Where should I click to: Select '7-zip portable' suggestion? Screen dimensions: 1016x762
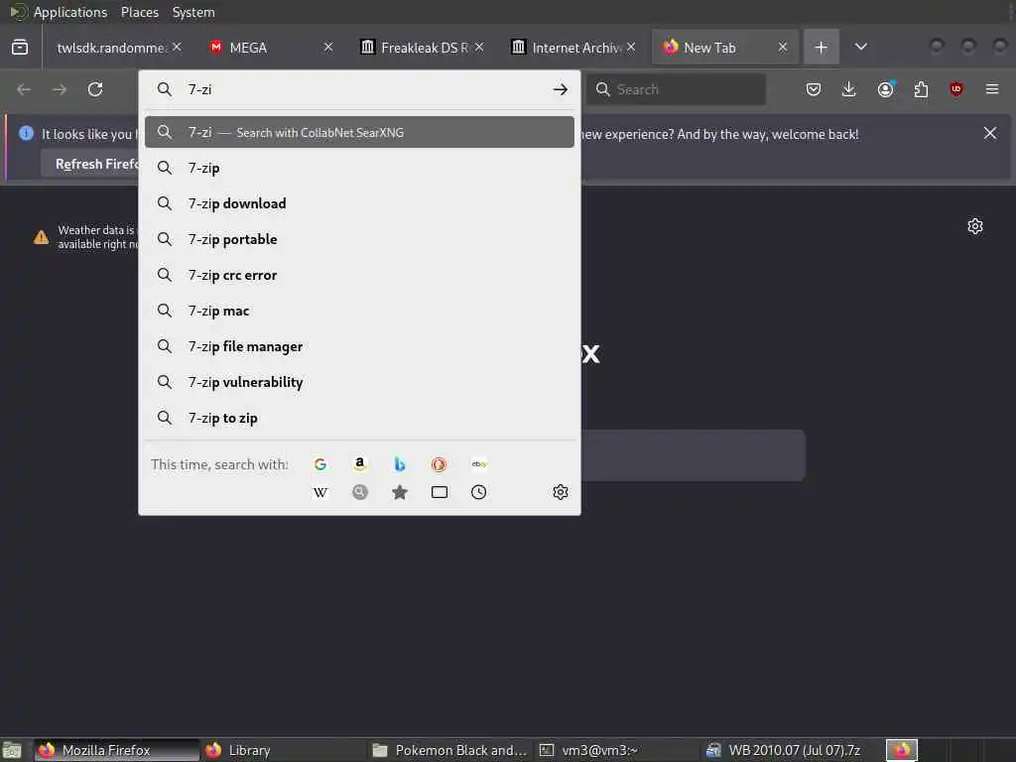tap(359, 239)
